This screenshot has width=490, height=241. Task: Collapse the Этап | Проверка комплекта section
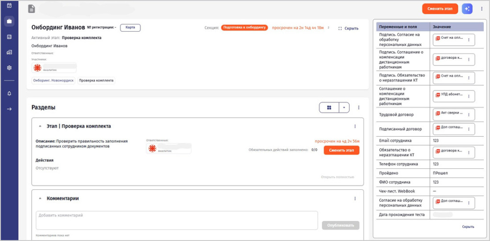[40, 126]
